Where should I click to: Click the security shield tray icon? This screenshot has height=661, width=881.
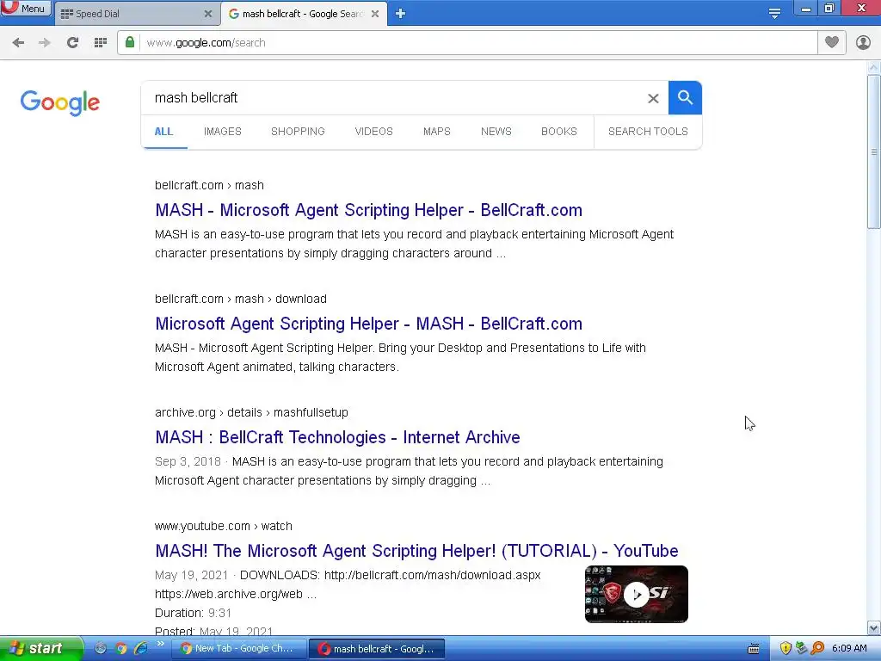(x=786, y=649)
